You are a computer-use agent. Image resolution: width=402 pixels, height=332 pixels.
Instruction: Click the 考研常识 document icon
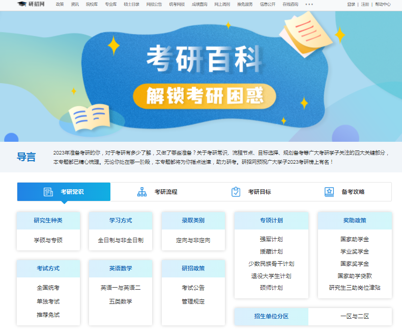[x=48, y=192]
